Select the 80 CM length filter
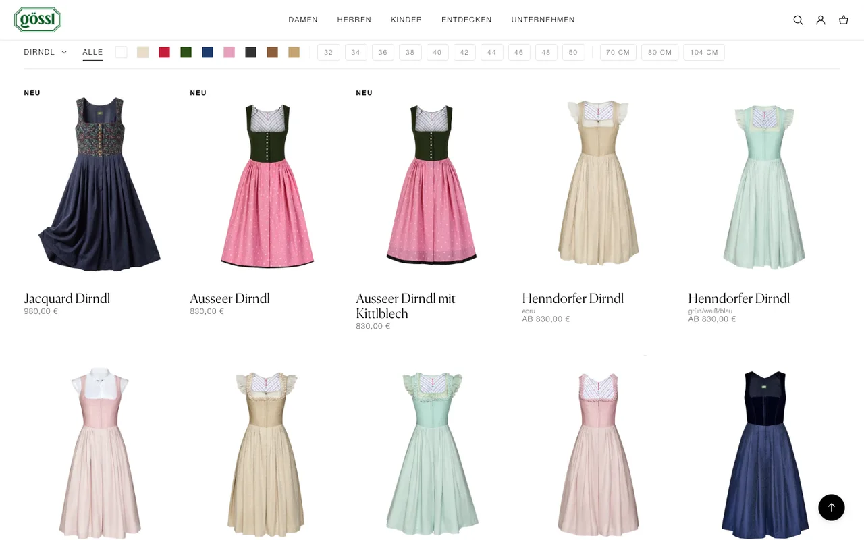Screen dimensions: 864x540 (660, 52)
